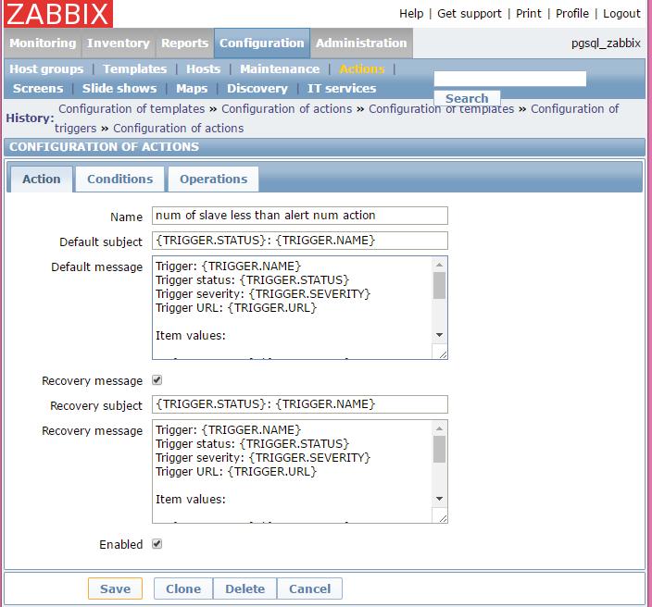The height and width of the screenshot is (607, 652).
Task: Go to the Administration menu
Action: tap(360, 43)
